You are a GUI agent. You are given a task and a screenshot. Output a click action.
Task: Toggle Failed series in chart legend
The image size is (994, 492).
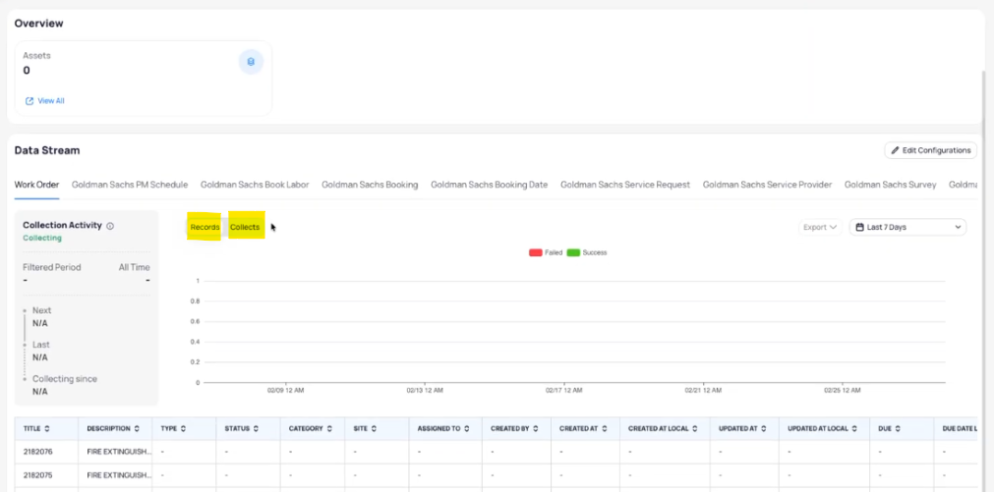click(545, 252)
